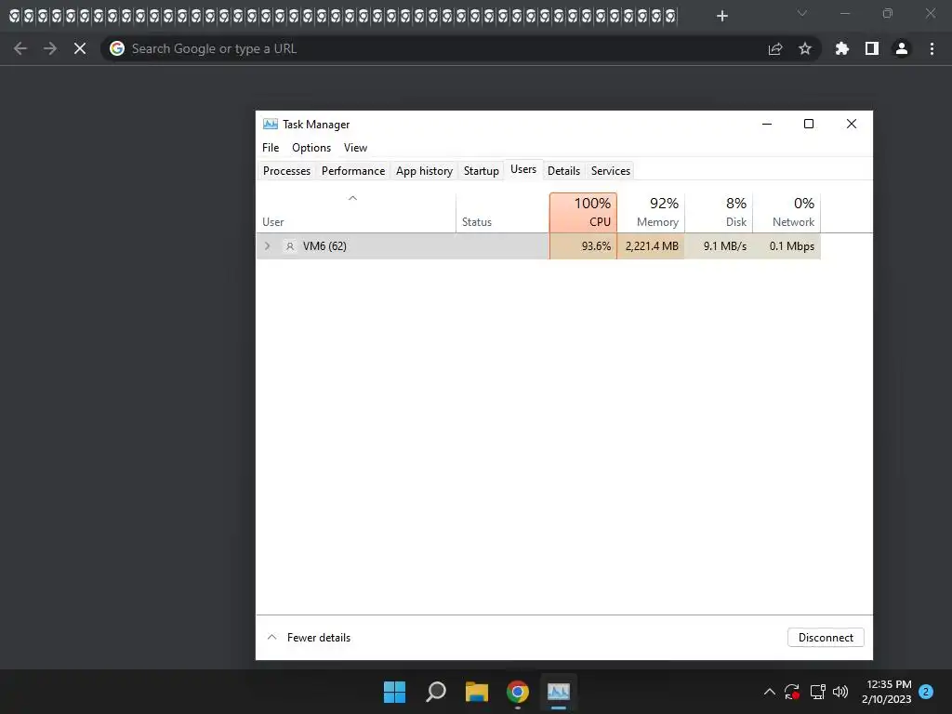The image size is (952, 714).
Task: Show hidden system tray icons
Action: point(769,692)
